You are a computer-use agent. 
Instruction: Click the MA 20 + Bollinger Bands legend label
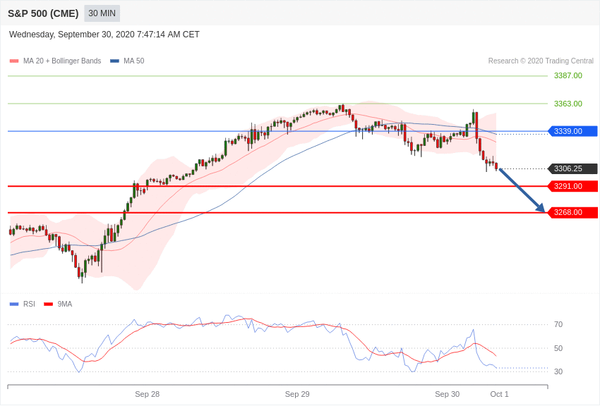[62, 61]
